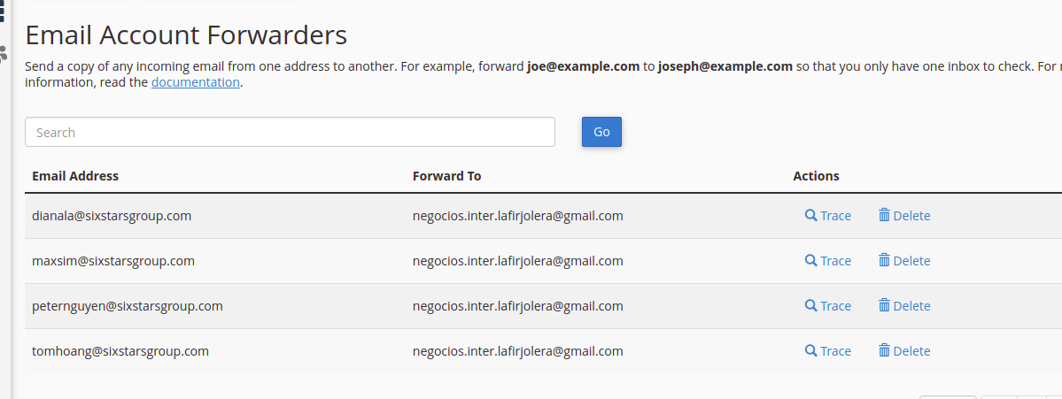Click the Actions column header
The width and height of the screenshot is (1062, 399).
tap(816, 176)
